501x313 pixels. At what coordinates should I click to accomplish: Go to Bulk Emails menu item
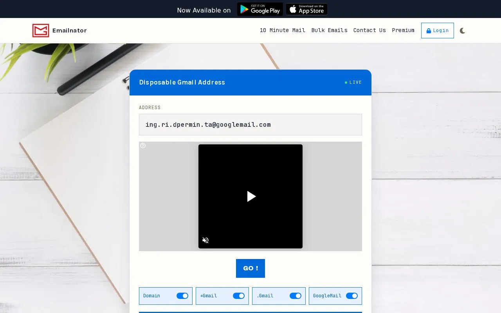(x=330, y=30)
